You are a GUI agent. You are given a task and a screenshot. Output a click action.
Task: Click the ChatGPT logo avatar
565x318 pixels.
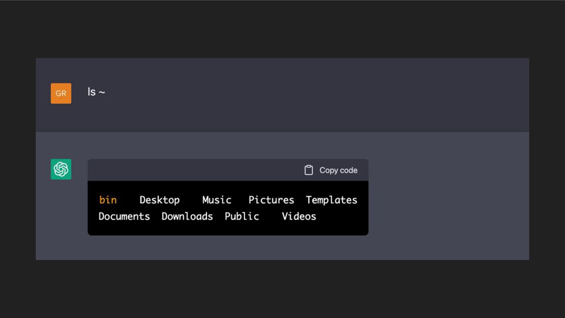coord(61,169)
